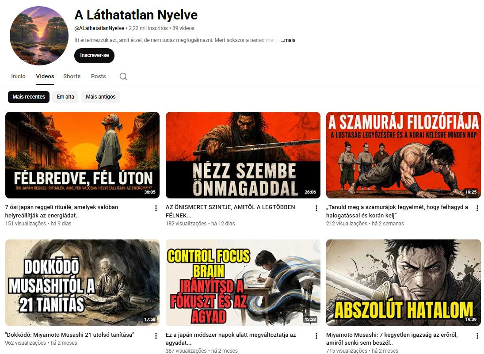Click the channel avatar with sunset landscape
The image size is (484, 354).
point(39,35)
